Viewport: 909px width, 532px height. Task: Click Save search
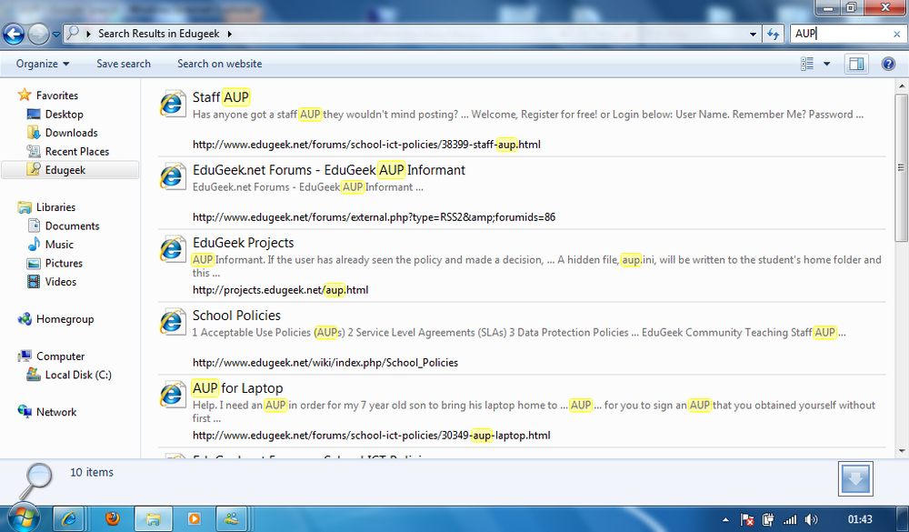pyautogui.click(x=124, y=64)
